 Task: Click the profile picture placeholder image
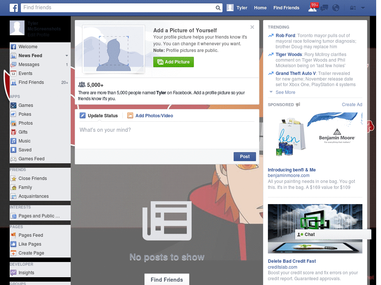113,49
